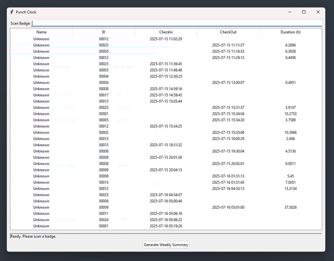Viewport: 334px width, 261px height.
Task: Select check-in cell 2025-07-16 05:19:26
Action: click(x=166, y=226)
